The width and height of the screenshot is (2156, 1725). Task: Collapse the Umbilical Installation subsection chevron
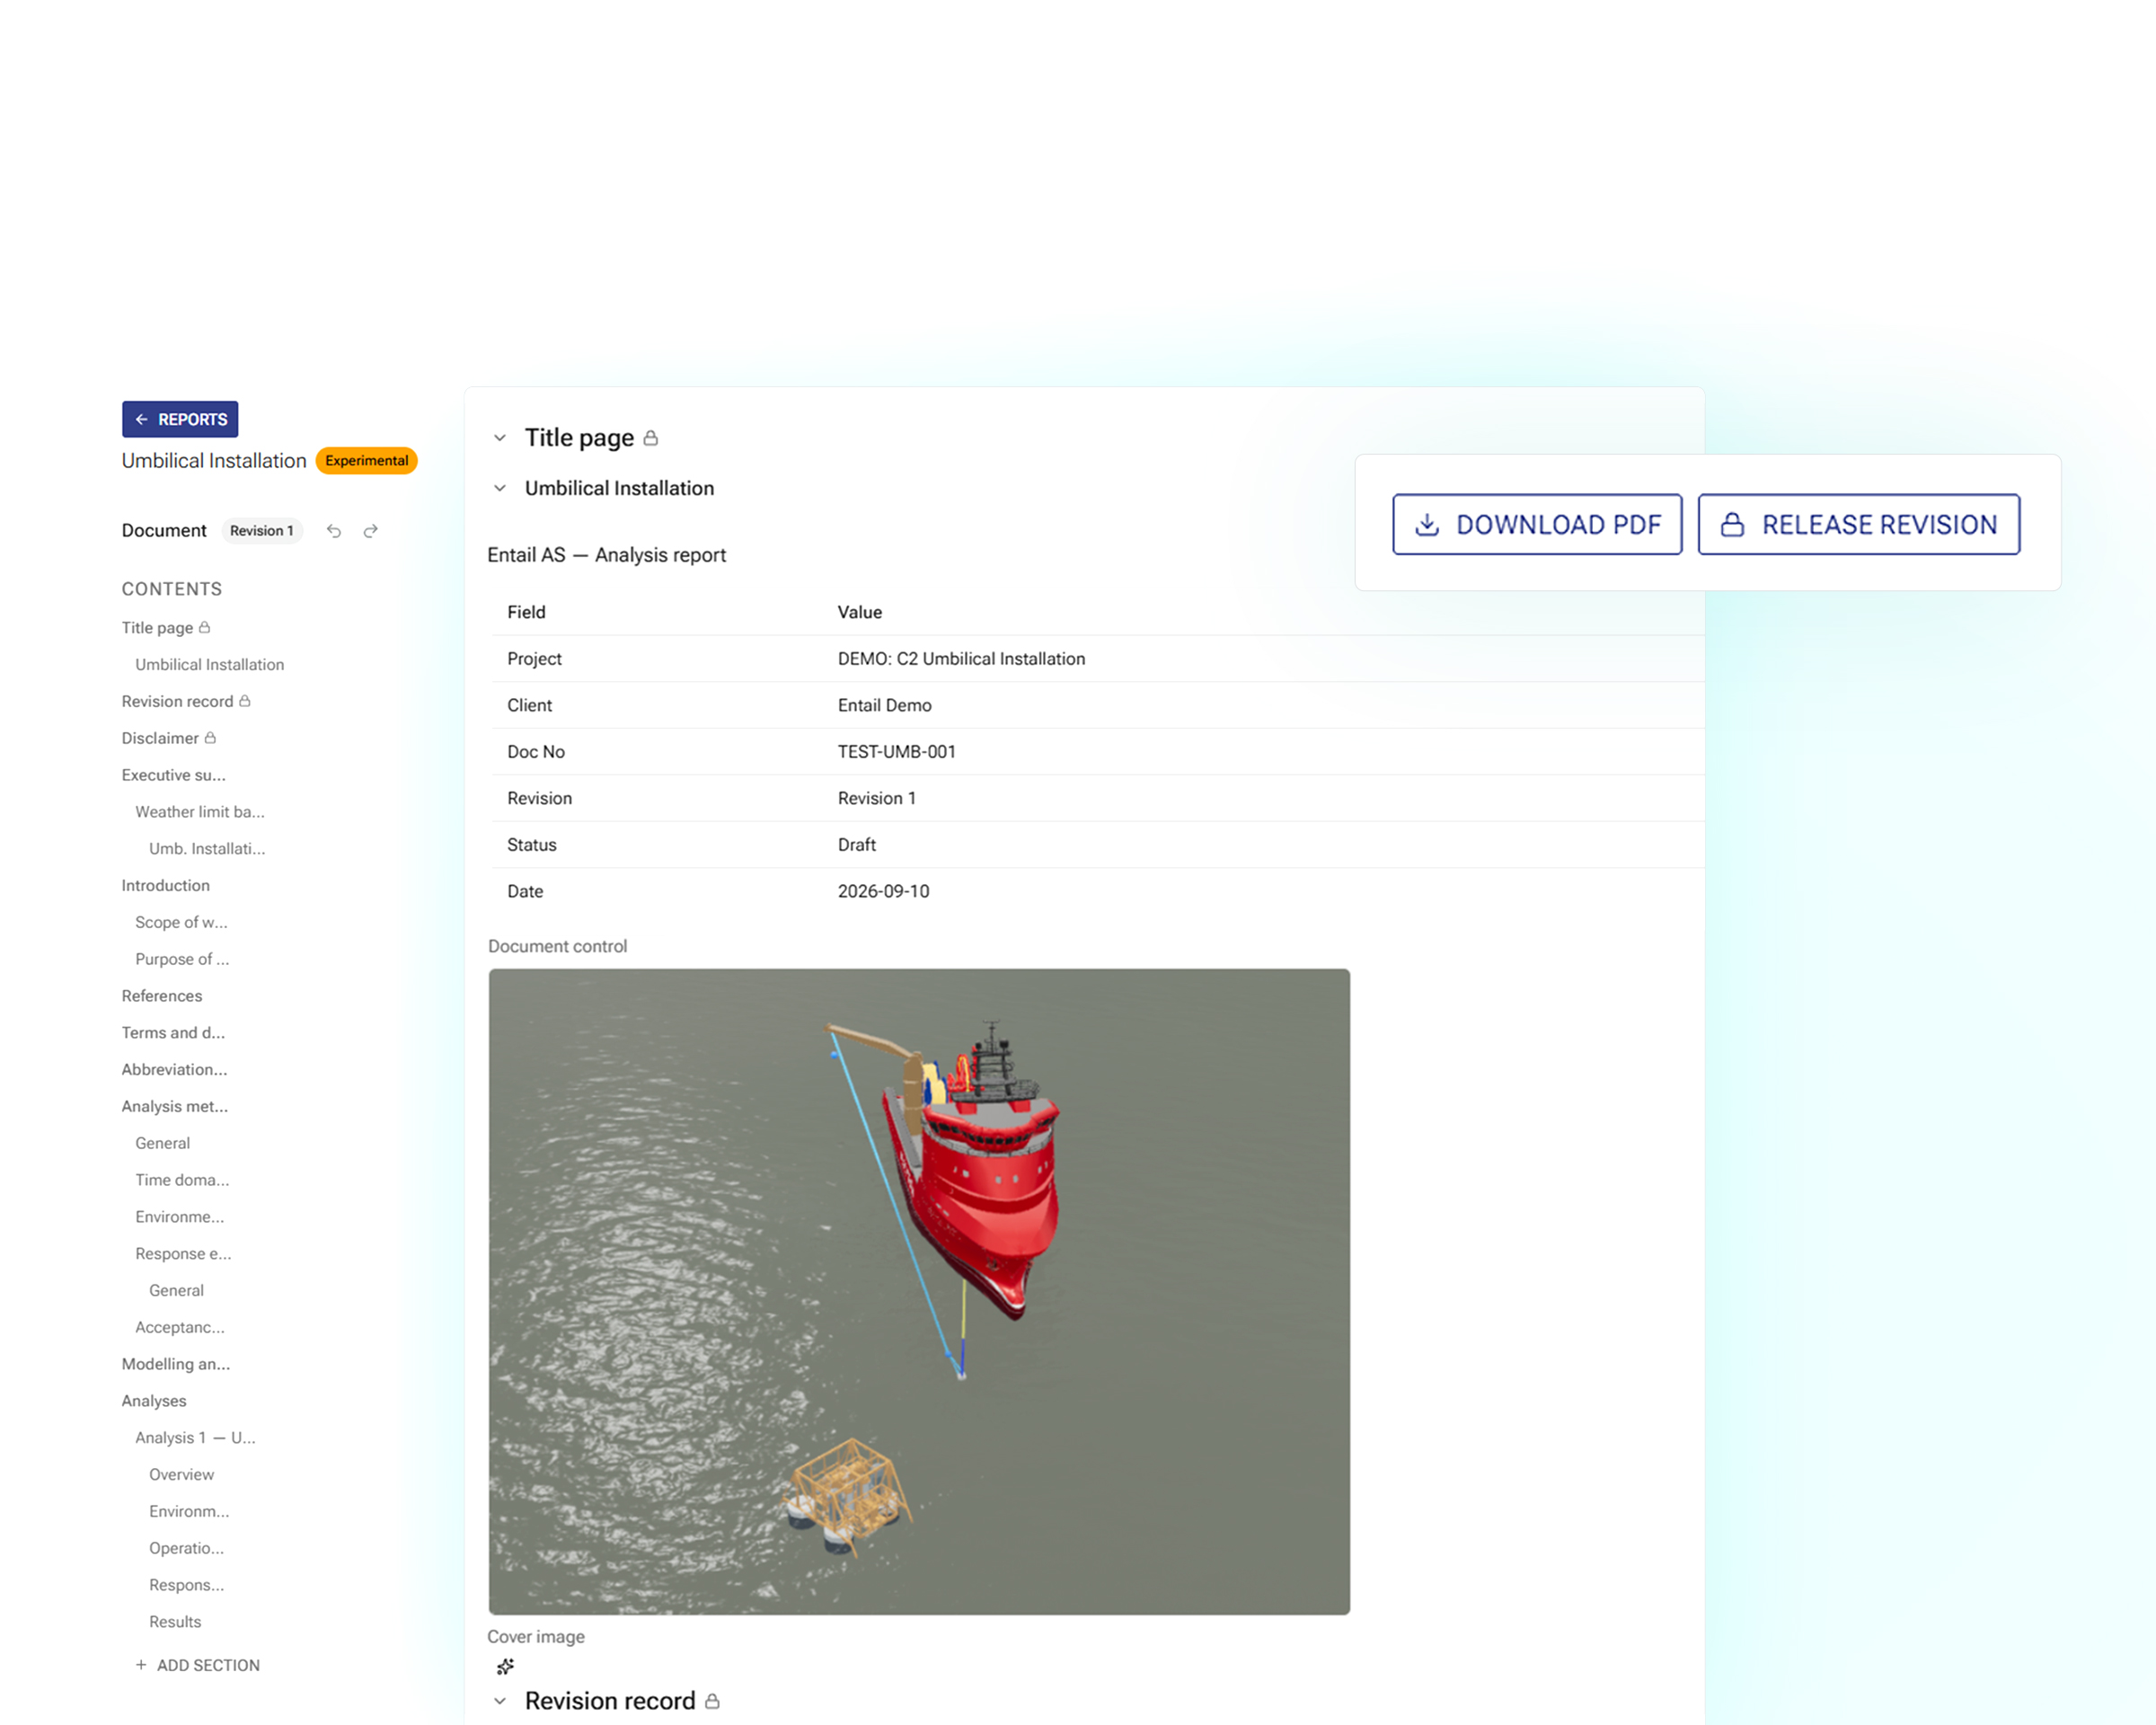click(x=500, y=488)
